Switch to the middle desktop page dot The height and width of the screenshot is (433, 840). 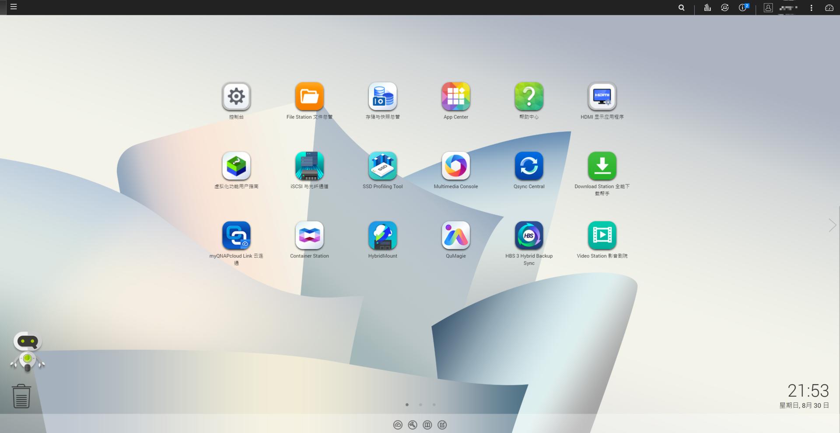pos(420,405)
